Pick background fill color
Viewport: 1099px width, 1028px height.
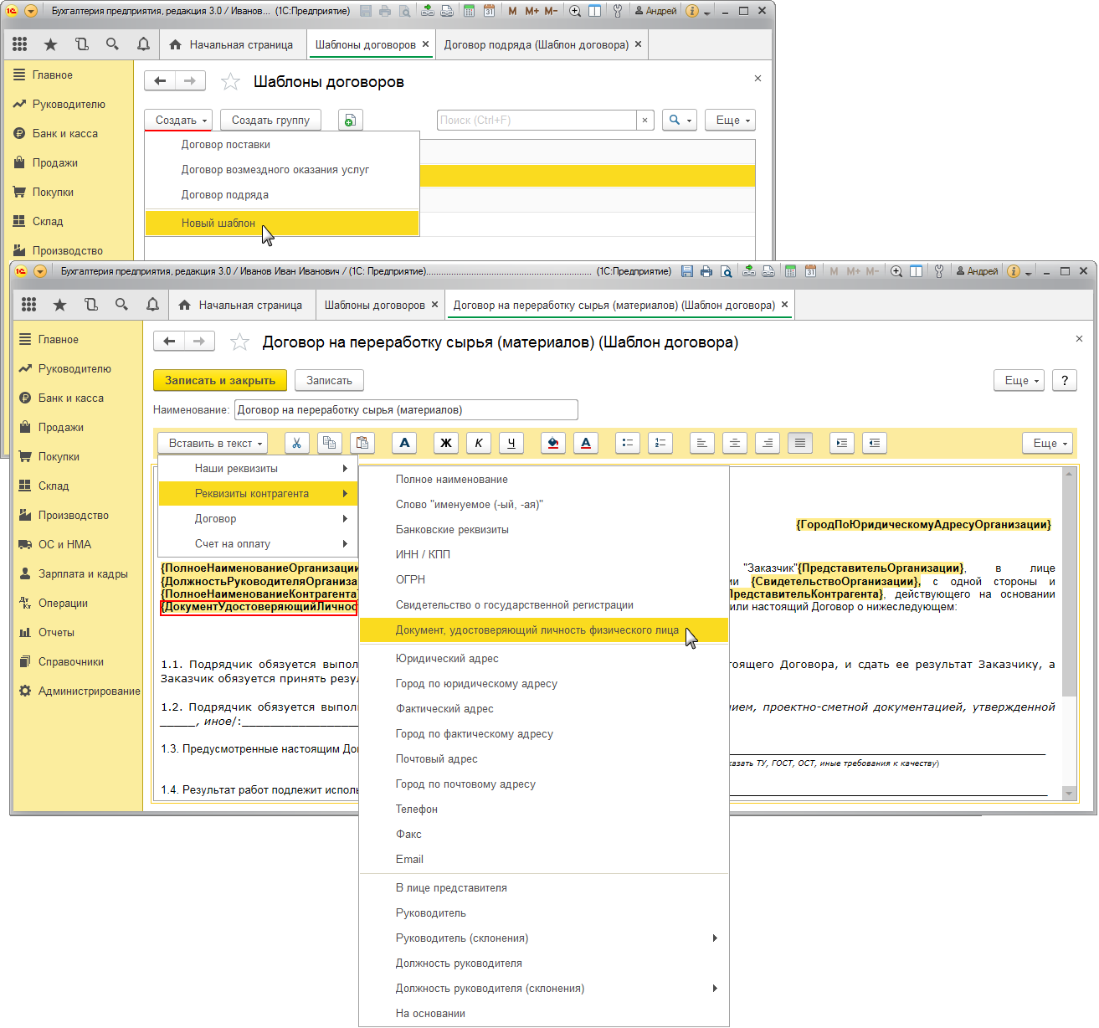tap(552, 443)
